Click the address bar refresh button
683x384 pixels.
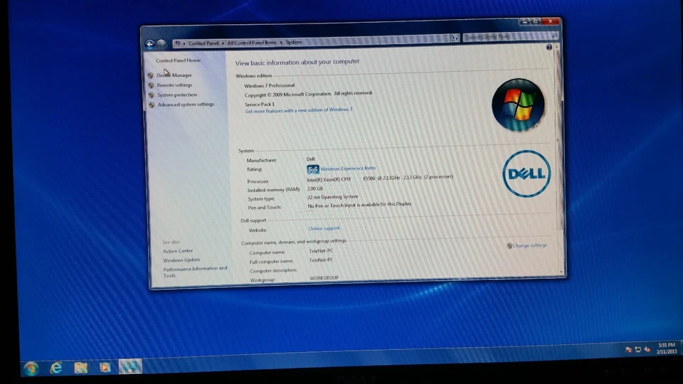(x=455, y=38)
